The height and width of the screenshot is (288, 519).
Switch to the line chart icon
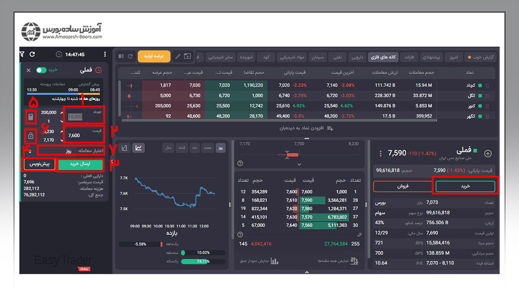click(x=139, y=148)
